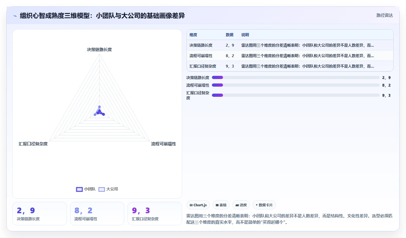Viewport: 406px width, 238px height.
Task: Select the 进度 tag chip
Action: (x=241, y=205)
